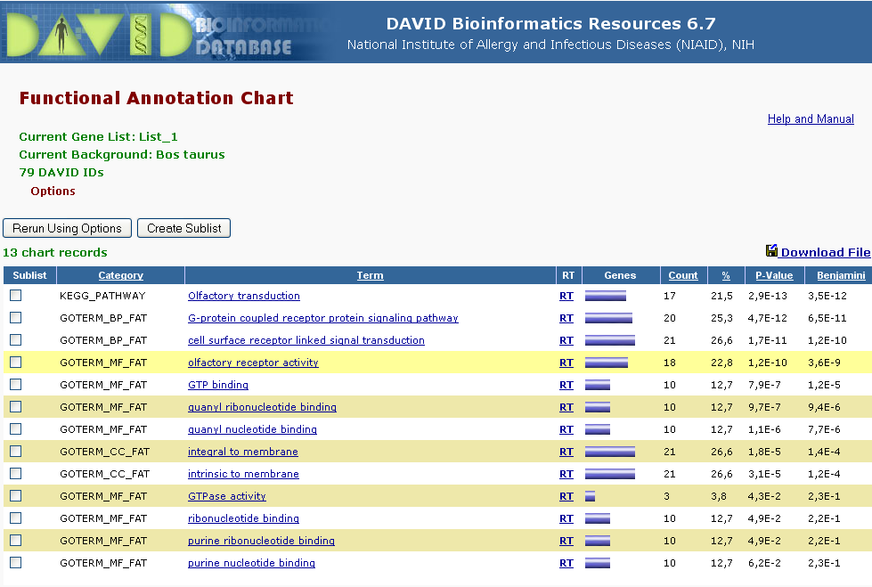The image size is (872, 587).
Task: Click the Sublist column header
Action: pyautogui.click(x=29, y=275)
